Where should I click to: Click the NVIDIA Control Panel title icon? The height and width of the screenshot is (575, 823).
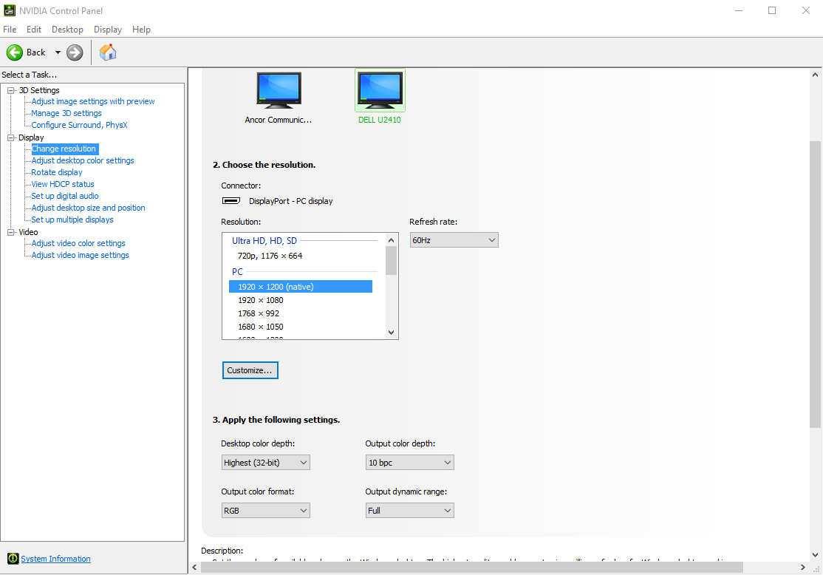pos(10,10)
